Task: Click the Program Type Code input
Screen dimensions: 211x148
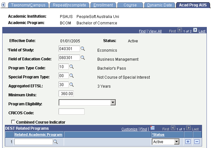Action: pos(64,67)
